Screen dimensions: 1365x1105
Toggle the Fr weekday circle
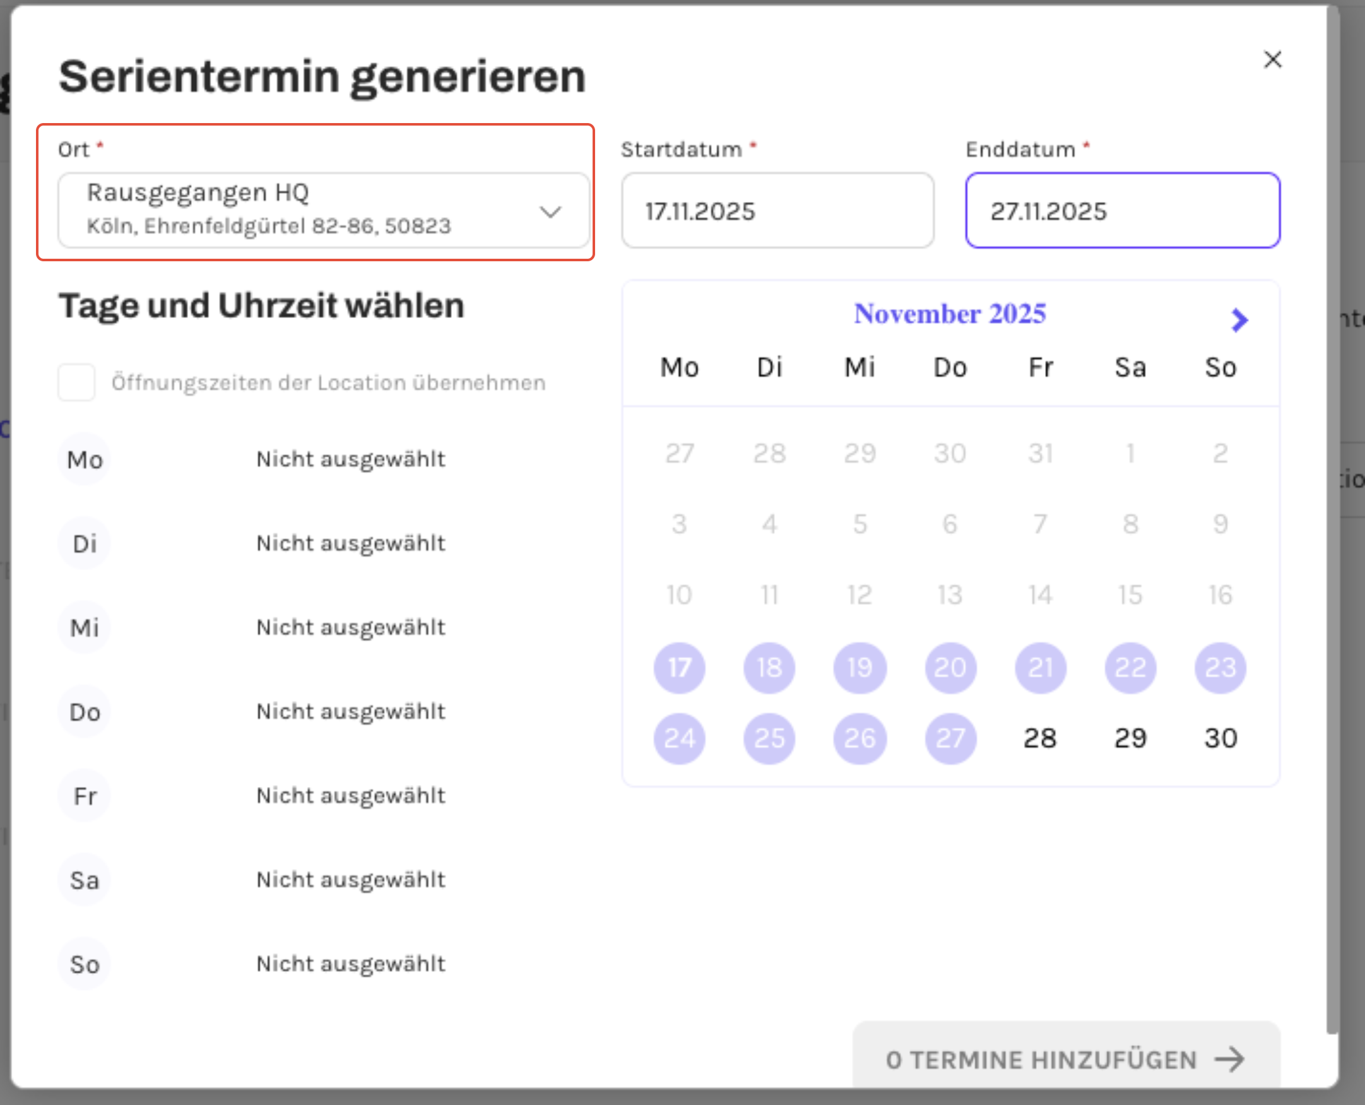(85, 796)
